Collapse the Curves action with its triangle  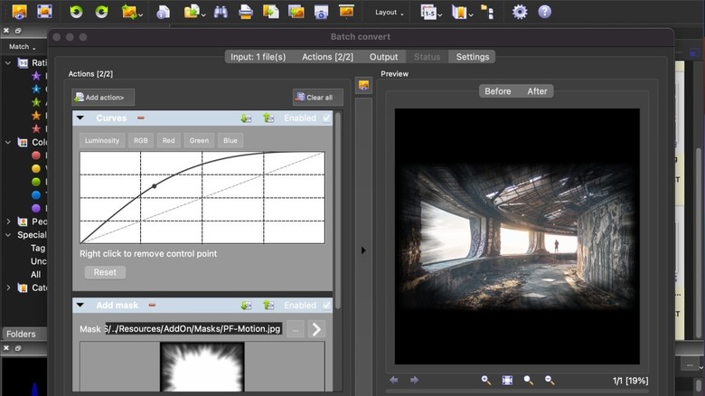[x=80, y=118]
